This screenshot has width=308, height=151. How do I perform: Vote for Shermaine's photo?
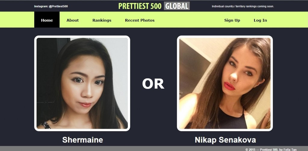click(x=82, y=83)
